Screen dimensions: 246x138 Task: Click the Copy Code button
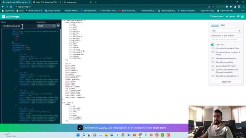point(226,82)
